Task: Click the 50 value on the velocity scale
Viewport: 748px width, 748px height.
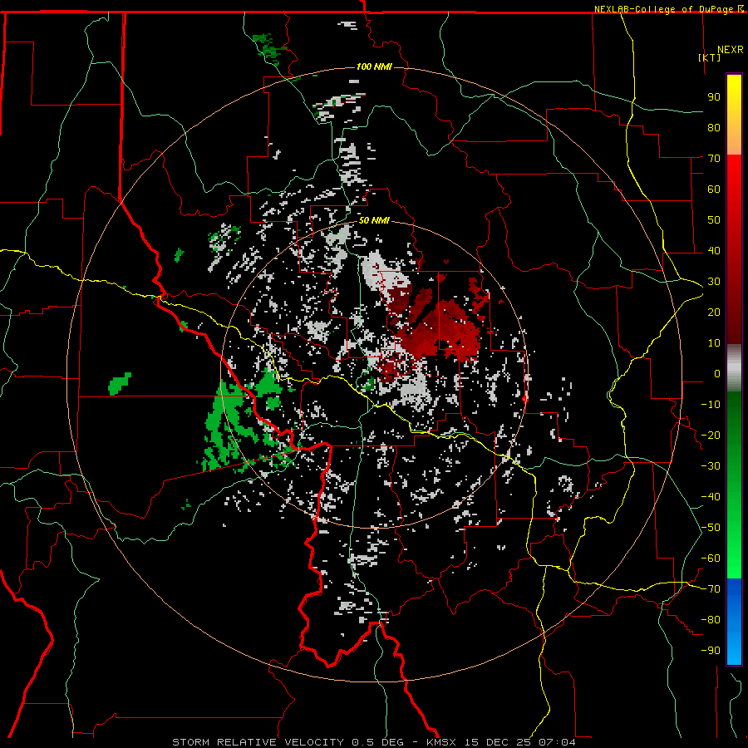Action: point(714,220)
